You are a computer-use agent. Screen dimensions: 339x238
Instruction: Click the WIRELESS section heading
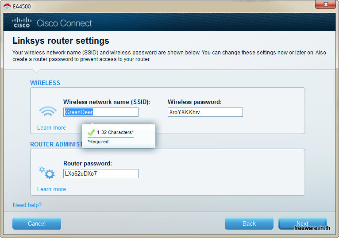(45, 83)
